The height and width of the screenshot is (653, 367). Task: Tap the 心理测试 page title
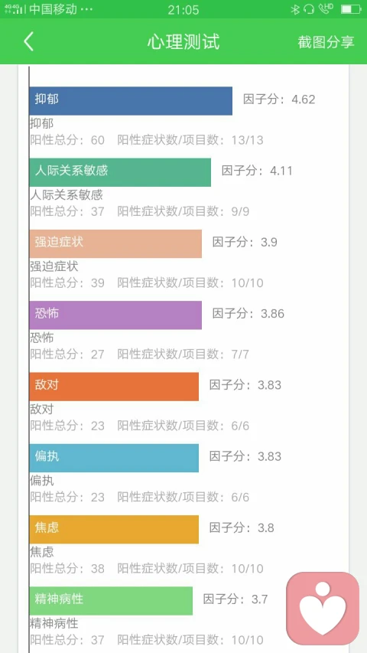183,42
